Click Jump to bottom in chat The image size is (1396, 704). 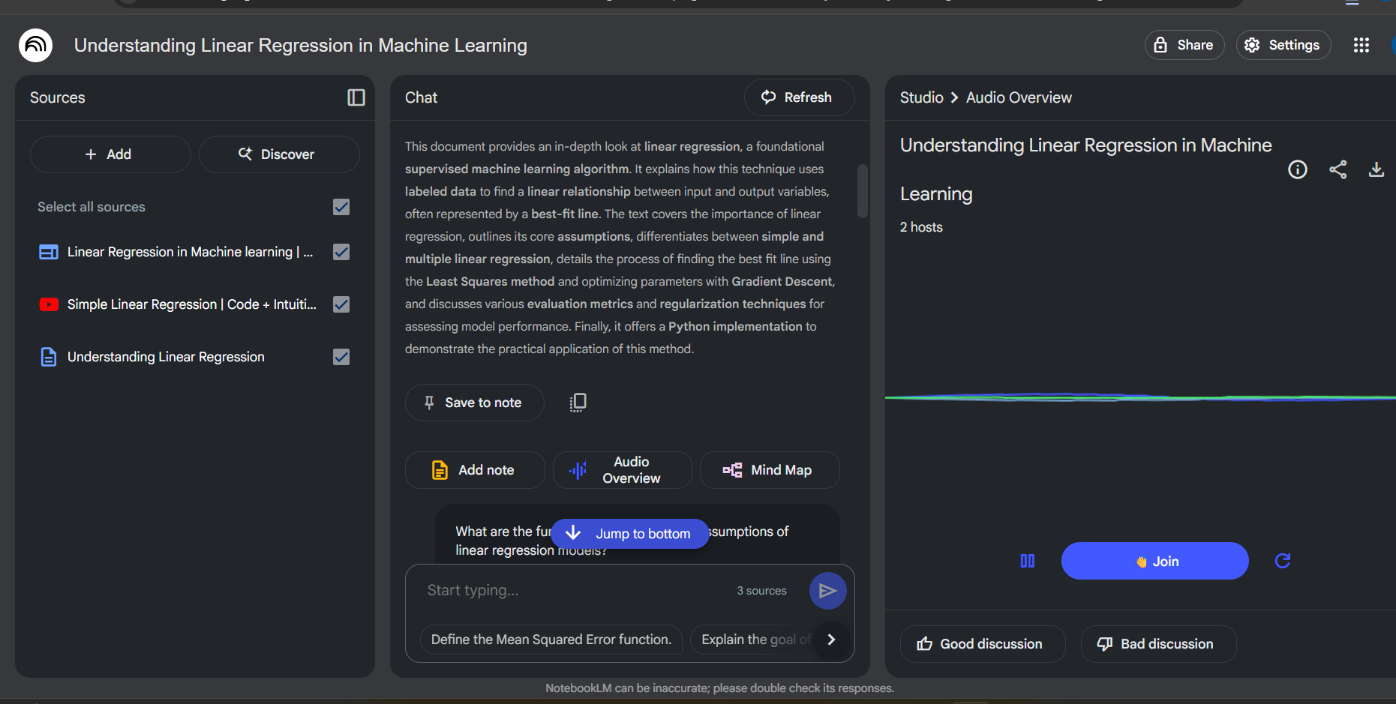click(629, 534)
